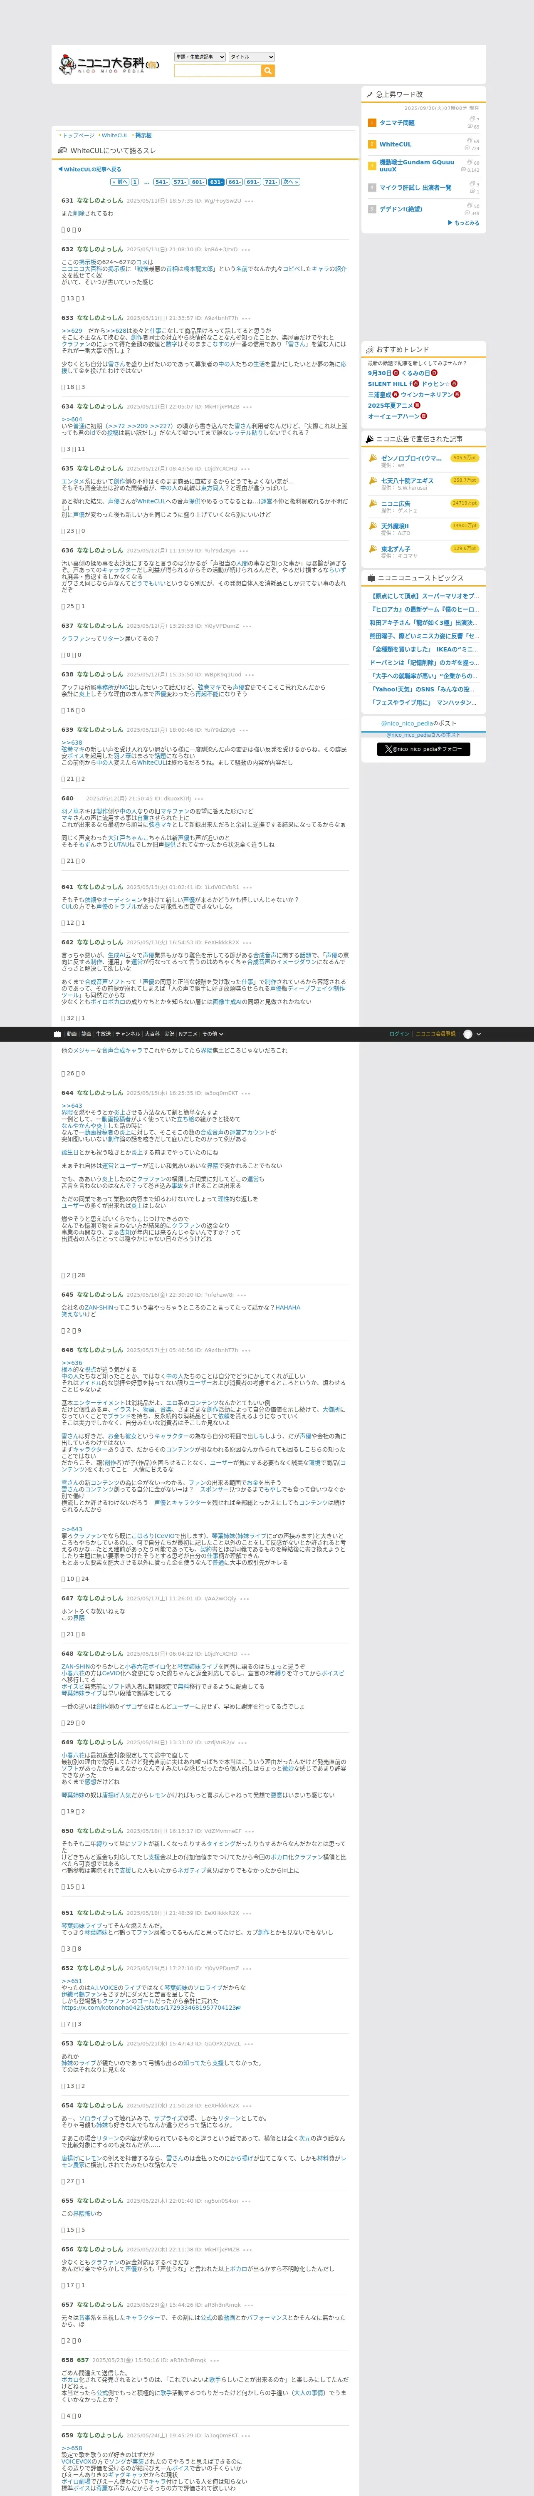Click the orange search magnifier button
This screenshot has width=534, height=2496.
coord(267,71)
